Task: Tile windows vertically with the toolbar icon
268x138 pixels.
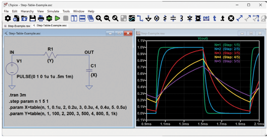Action: pyautogui.click(x=74, y=18)
